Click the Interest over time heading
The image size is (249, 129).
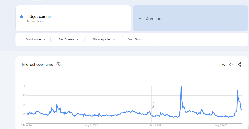pyautogui.click(x=37, y=64)
